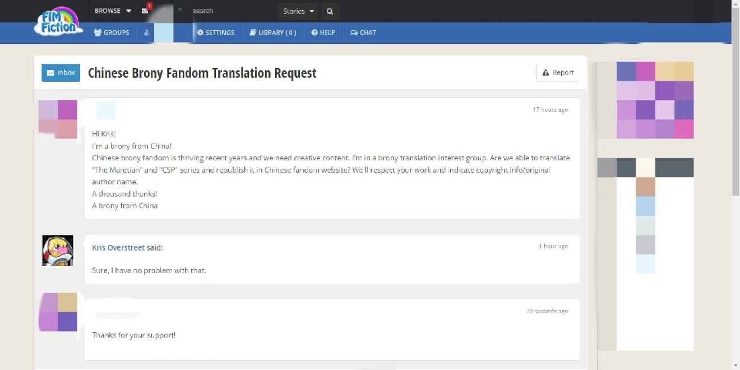
Task: Click the avatar beside 'Thanks for your support!'
Action: coord(58,312)
